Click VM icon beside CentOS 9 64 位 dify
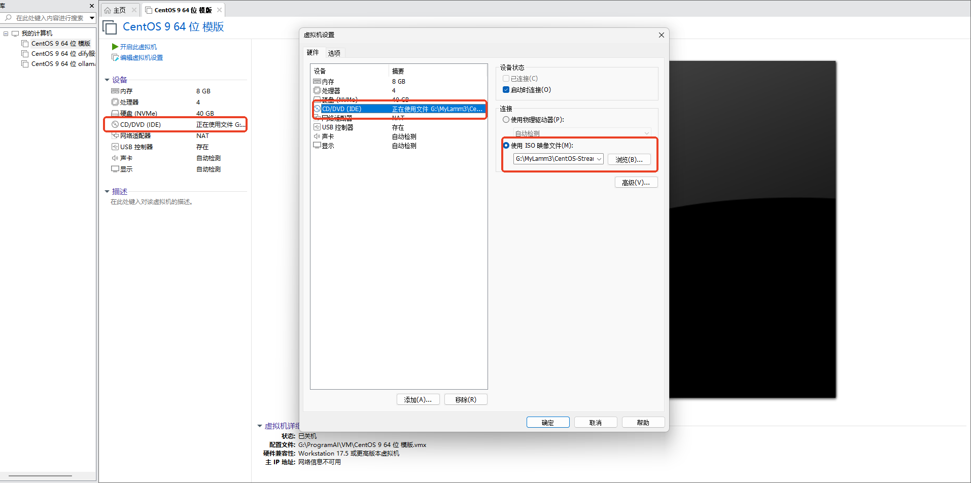This screenshot has height=483, width=971. pyautogui.click(x=25, y=54)
